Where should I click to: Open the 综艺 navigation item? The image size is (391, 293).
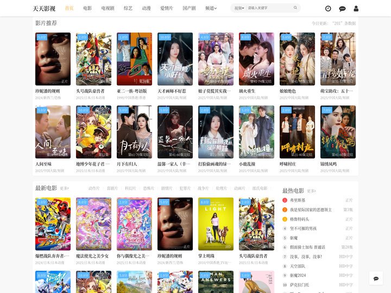pos(128,8)
